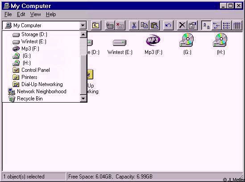This screenshot has height=182, width=245.
Task: Click the Map Network Drive icon
Action: [x=110, y=25]
